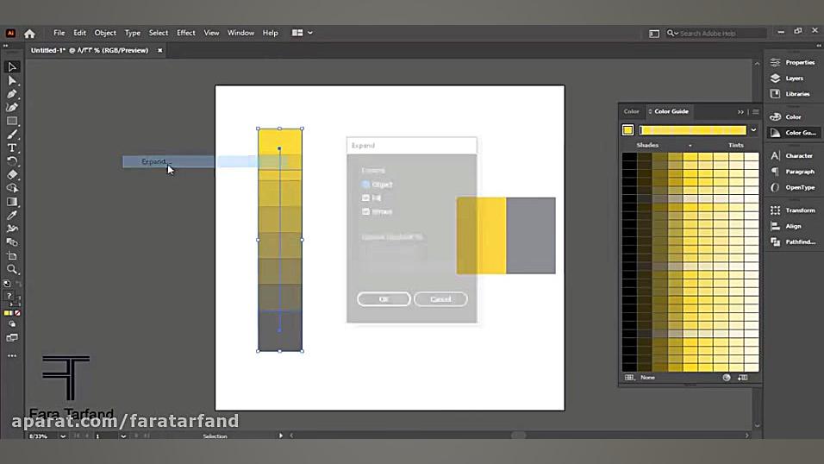The width and height of the screenshot is (824, 464).
Task: Switch to the Color tab
Action: (631, 111)
